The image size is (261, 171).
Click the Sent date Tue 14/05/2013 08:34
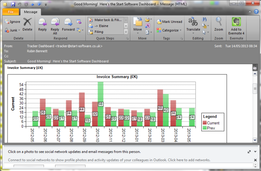pyautogui.click(x=241, y=46)
